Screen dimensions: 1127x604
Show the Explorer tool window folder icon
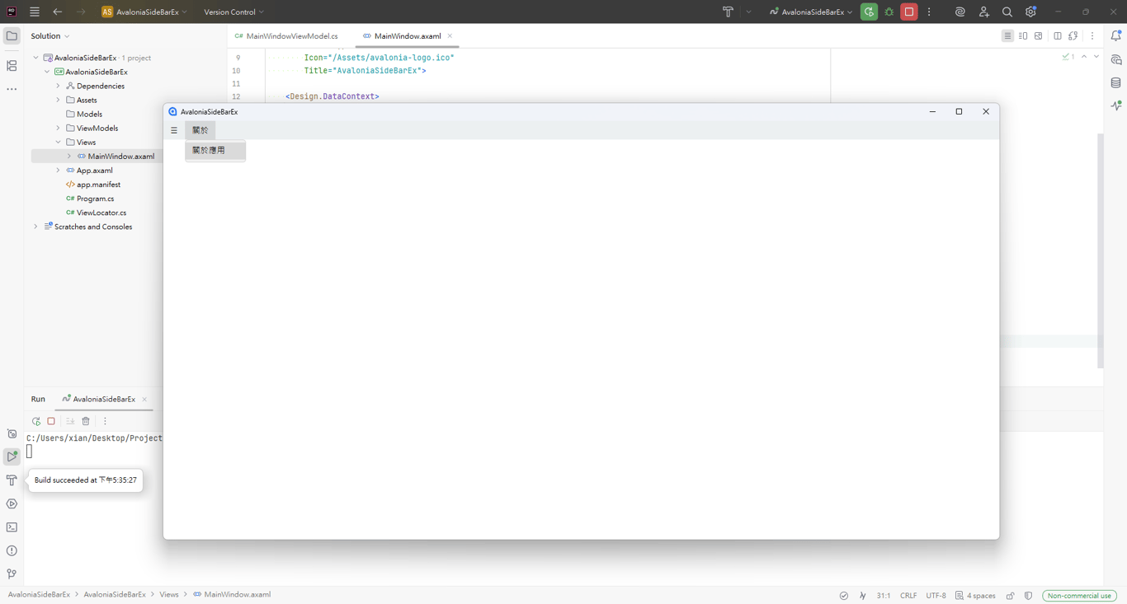click(x=12, y=36)
